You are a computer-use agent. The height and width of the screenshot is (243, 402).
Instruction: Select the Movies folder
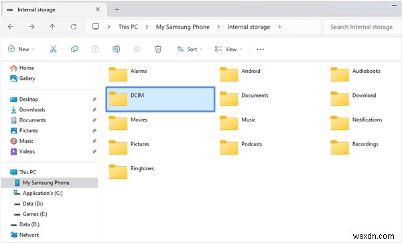point(128,123)
